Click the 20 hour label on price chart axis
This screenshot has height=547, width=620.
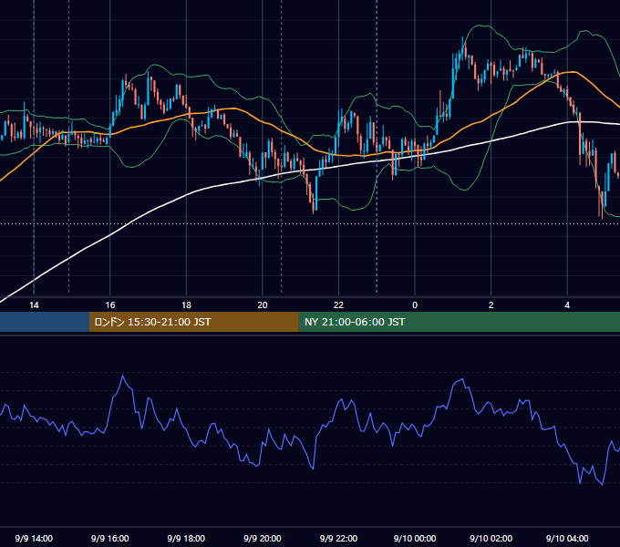click(x=263, y=305)
